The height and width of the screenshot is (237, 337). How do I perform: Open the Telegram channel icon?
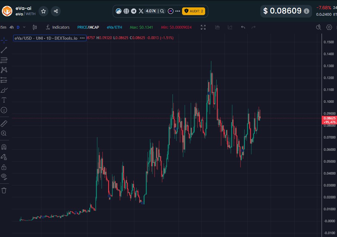click(134, 11)
